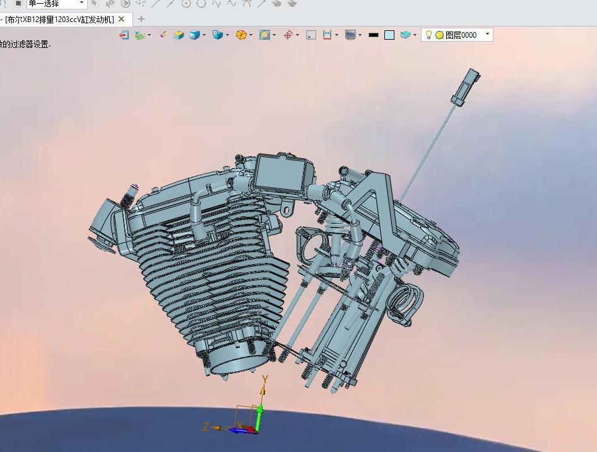Click the square filter icon left of 单一选择
Viewport: 597px width, 452px height.
18,3
